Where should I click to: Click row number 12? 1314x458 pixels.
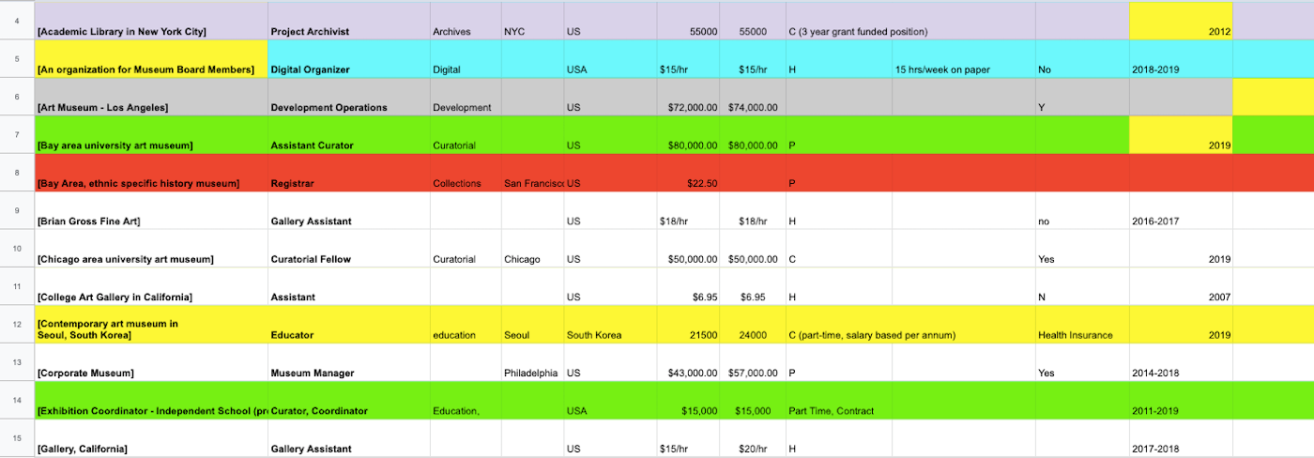coord(17,325)
